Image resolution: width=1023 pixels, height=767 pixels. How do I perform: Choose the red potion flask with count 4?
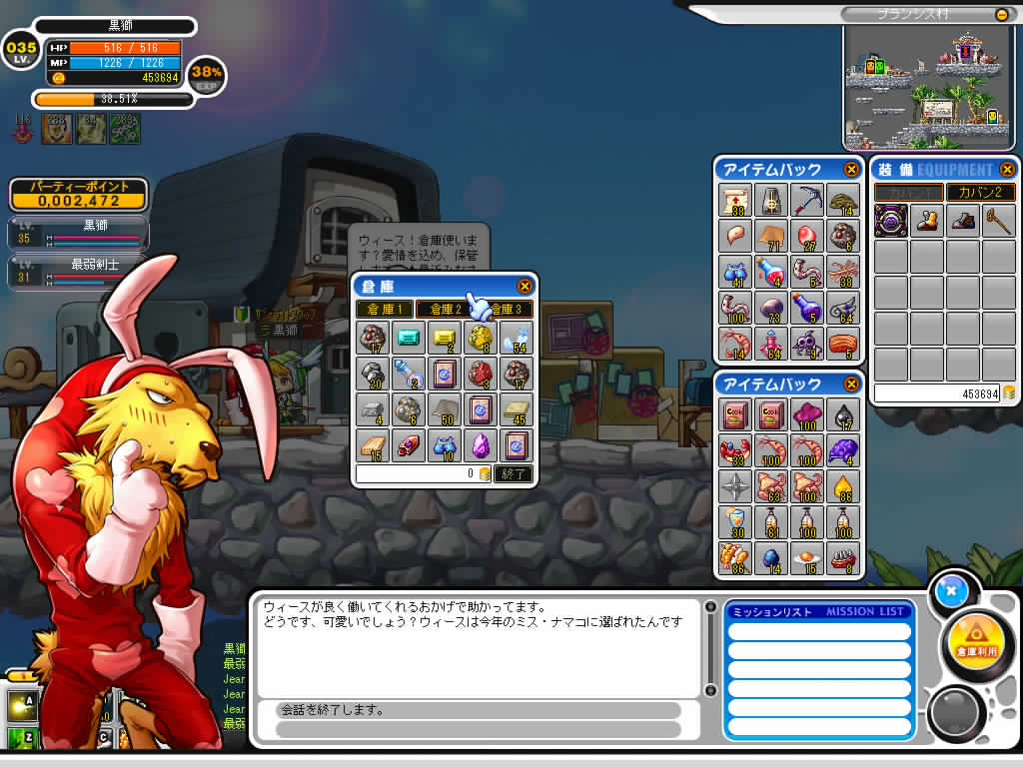[770, 272]
